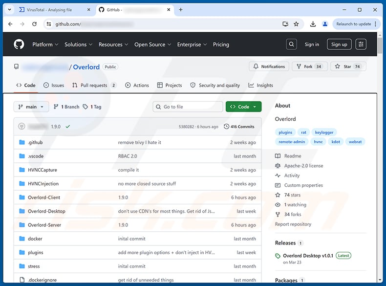Screen dimensions: 386x286
Task: Close the VirusTotal tab
Action: pyautogui.click(x=88, y=10)
